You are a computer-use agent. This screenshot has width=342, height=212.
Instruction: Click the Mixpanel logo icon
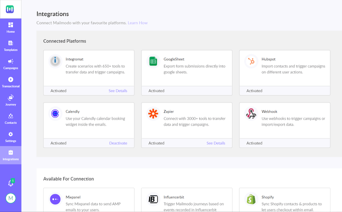(x=55, y=199)
